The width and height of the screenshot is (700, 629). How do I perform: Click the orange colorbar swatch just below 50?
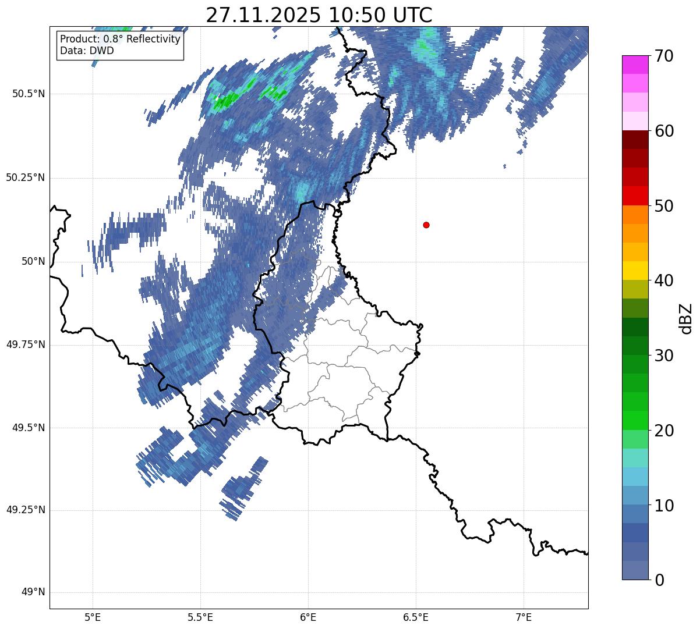[x=635, y=215]
